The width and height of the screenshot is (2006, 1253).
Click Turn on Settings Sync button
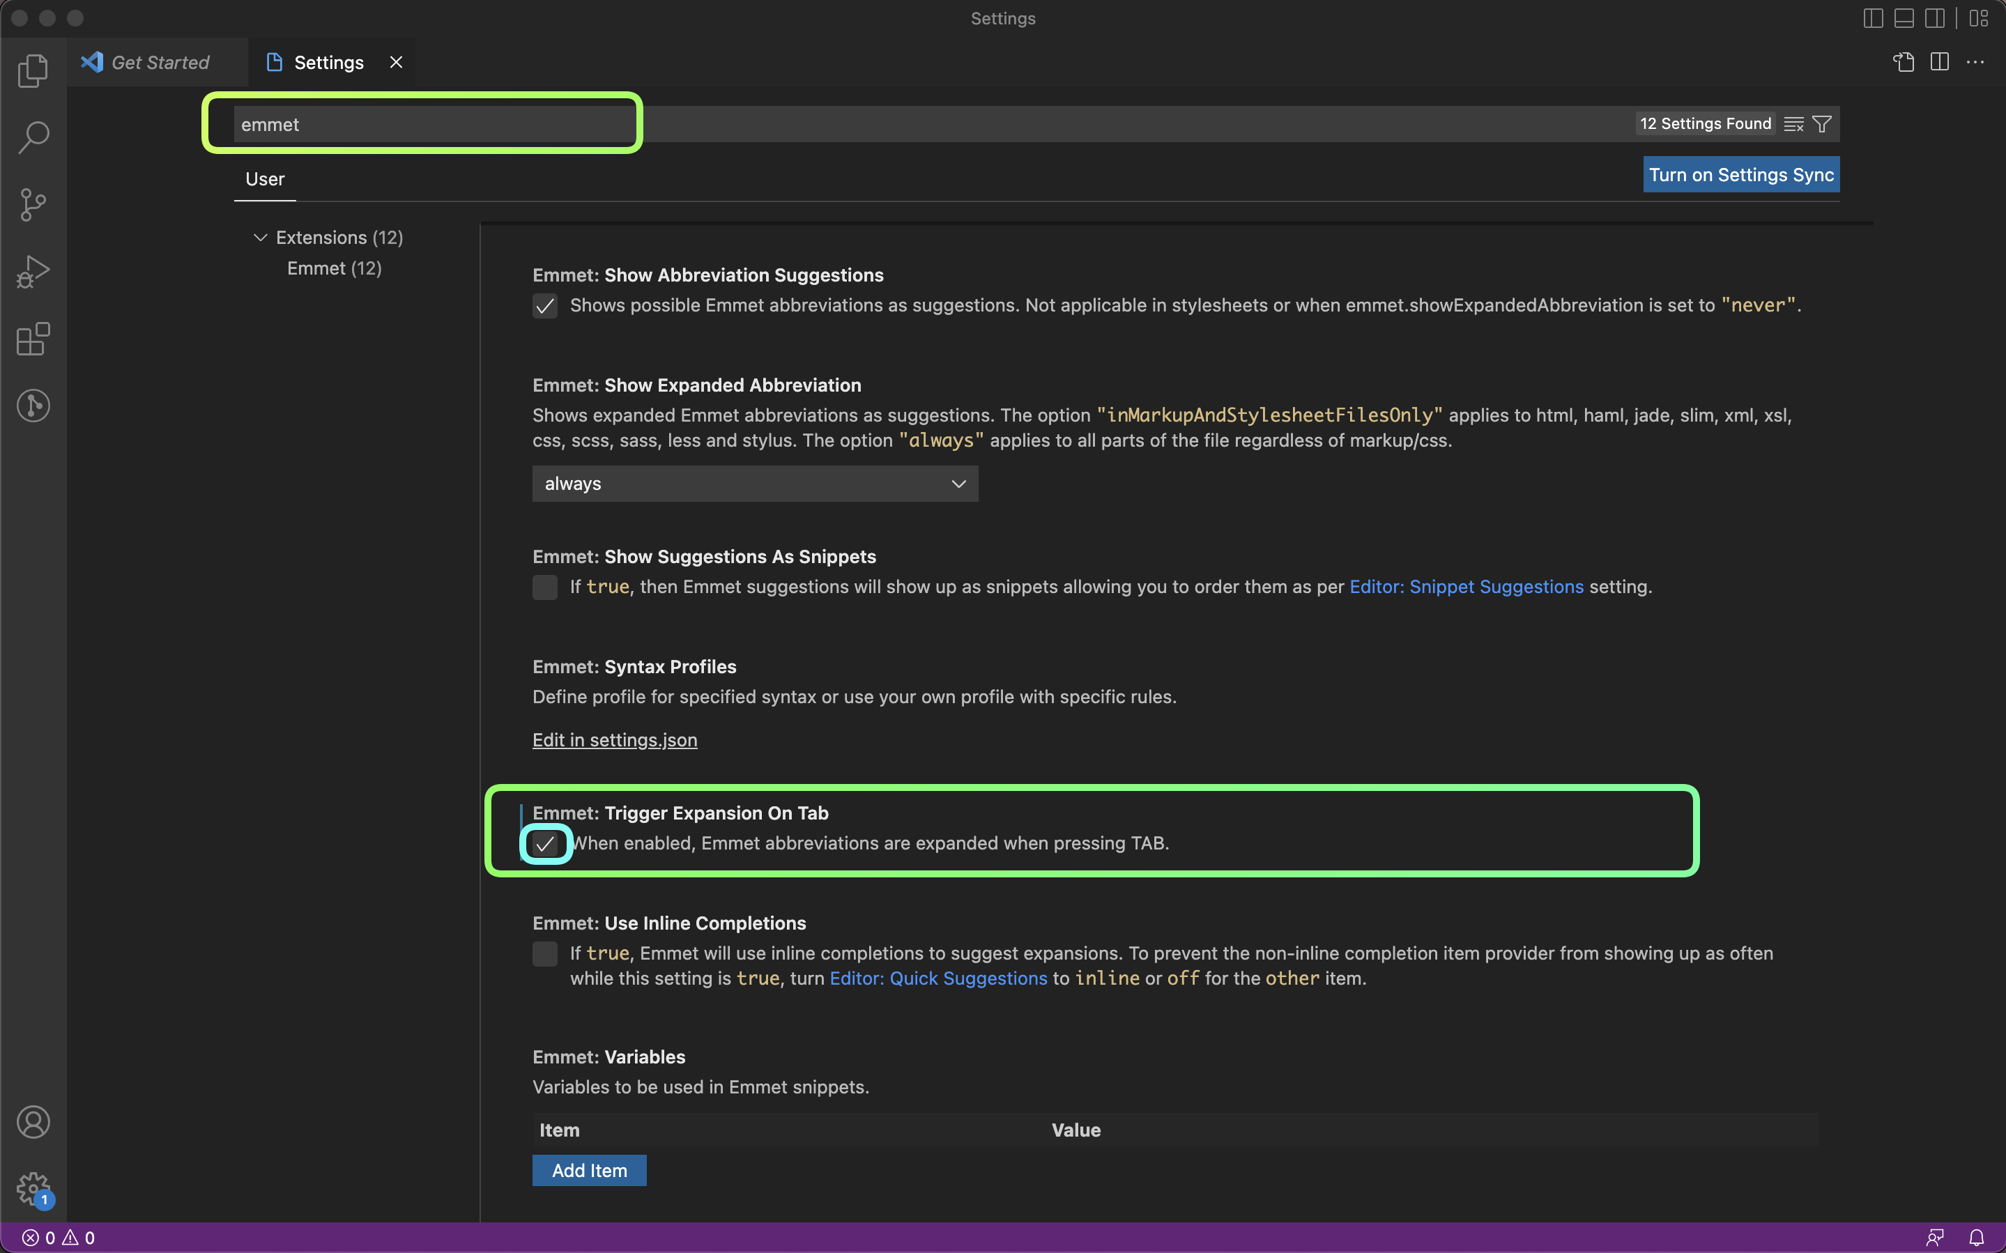(x=1740, y=175)
